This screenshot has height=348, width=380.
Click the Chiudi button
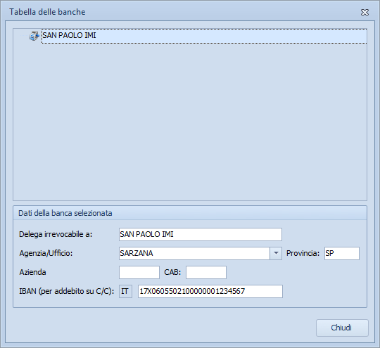tap(342, 328)
